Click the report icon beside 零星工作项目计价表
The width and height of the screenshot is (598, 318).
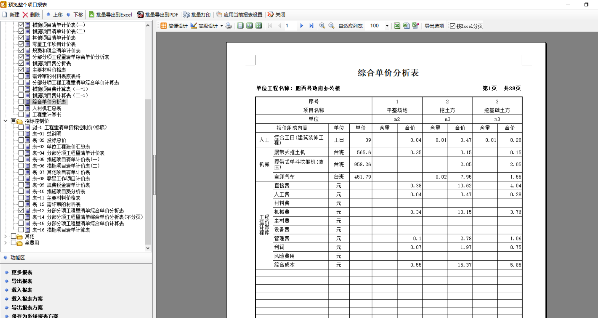pos(28,44)
